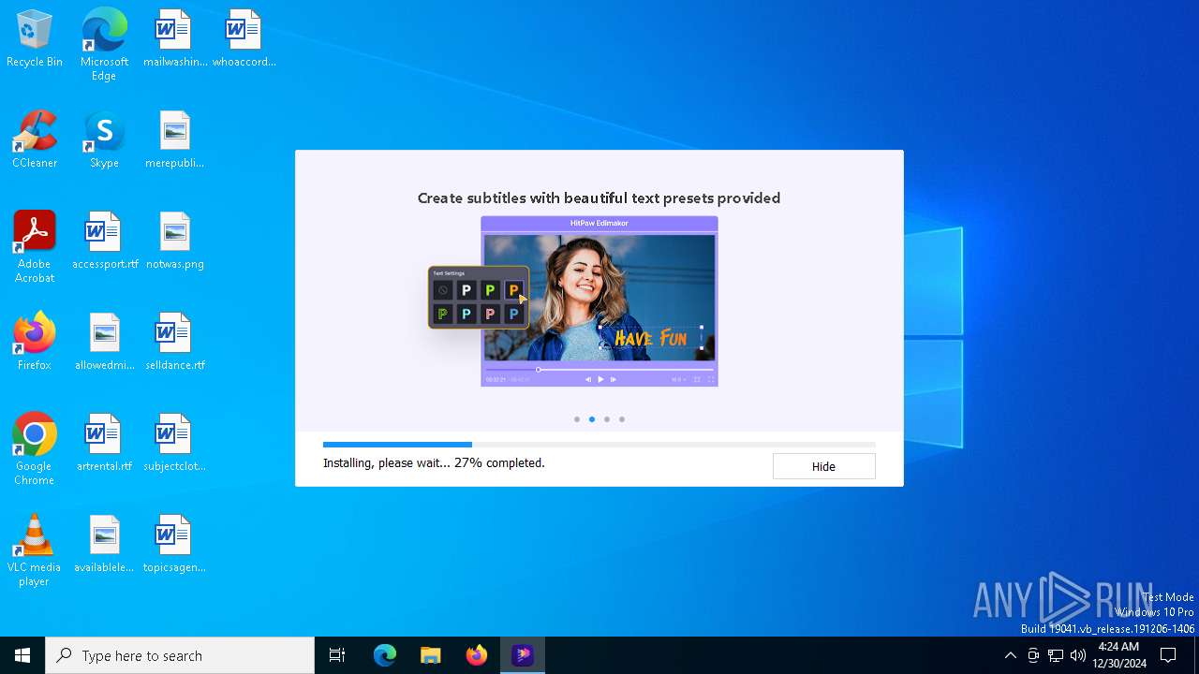The height and width of the screenshot is (674, 1199).
Task: Launch Edge from the taskbar
Action: tap(385, 655)
